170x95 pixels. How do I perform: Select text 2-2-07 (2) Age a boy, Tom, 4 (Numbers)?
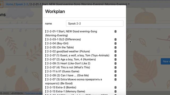tap(71, 59)
